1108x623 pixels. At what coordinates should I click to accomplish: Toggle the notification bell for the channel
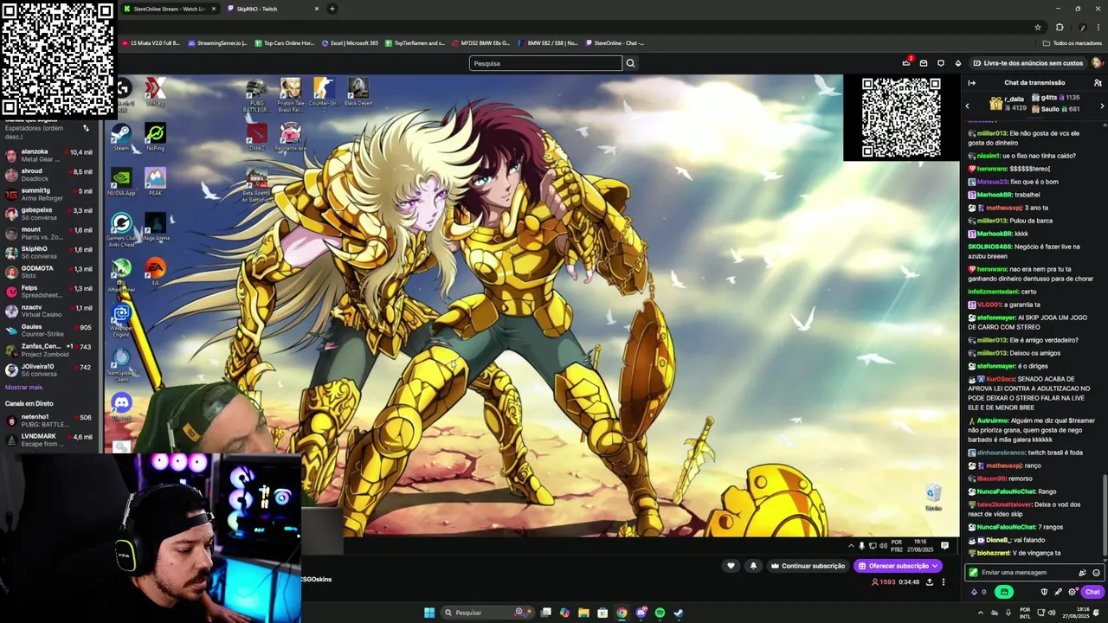pyautogui.click(x=753, y=566)
